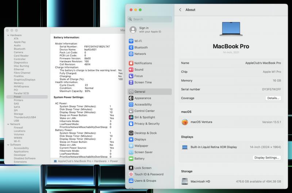Image resolution: width=292 pixels, height=193 pixels.
Task: Click Apple M1 Pro chip value
Action: (x=272, y=72)
